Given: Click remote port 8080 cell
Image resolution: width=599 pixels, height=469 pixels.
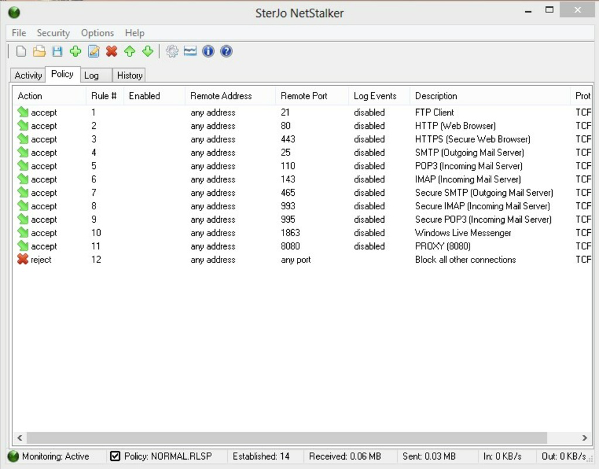Looking at the screenshot, I should 290,246.
